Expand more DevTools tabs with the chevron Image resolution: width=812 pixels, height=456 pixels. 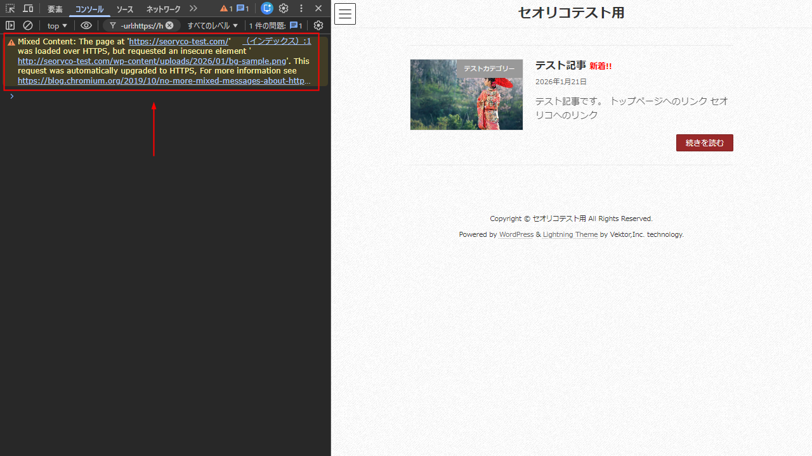pos(193,9)
